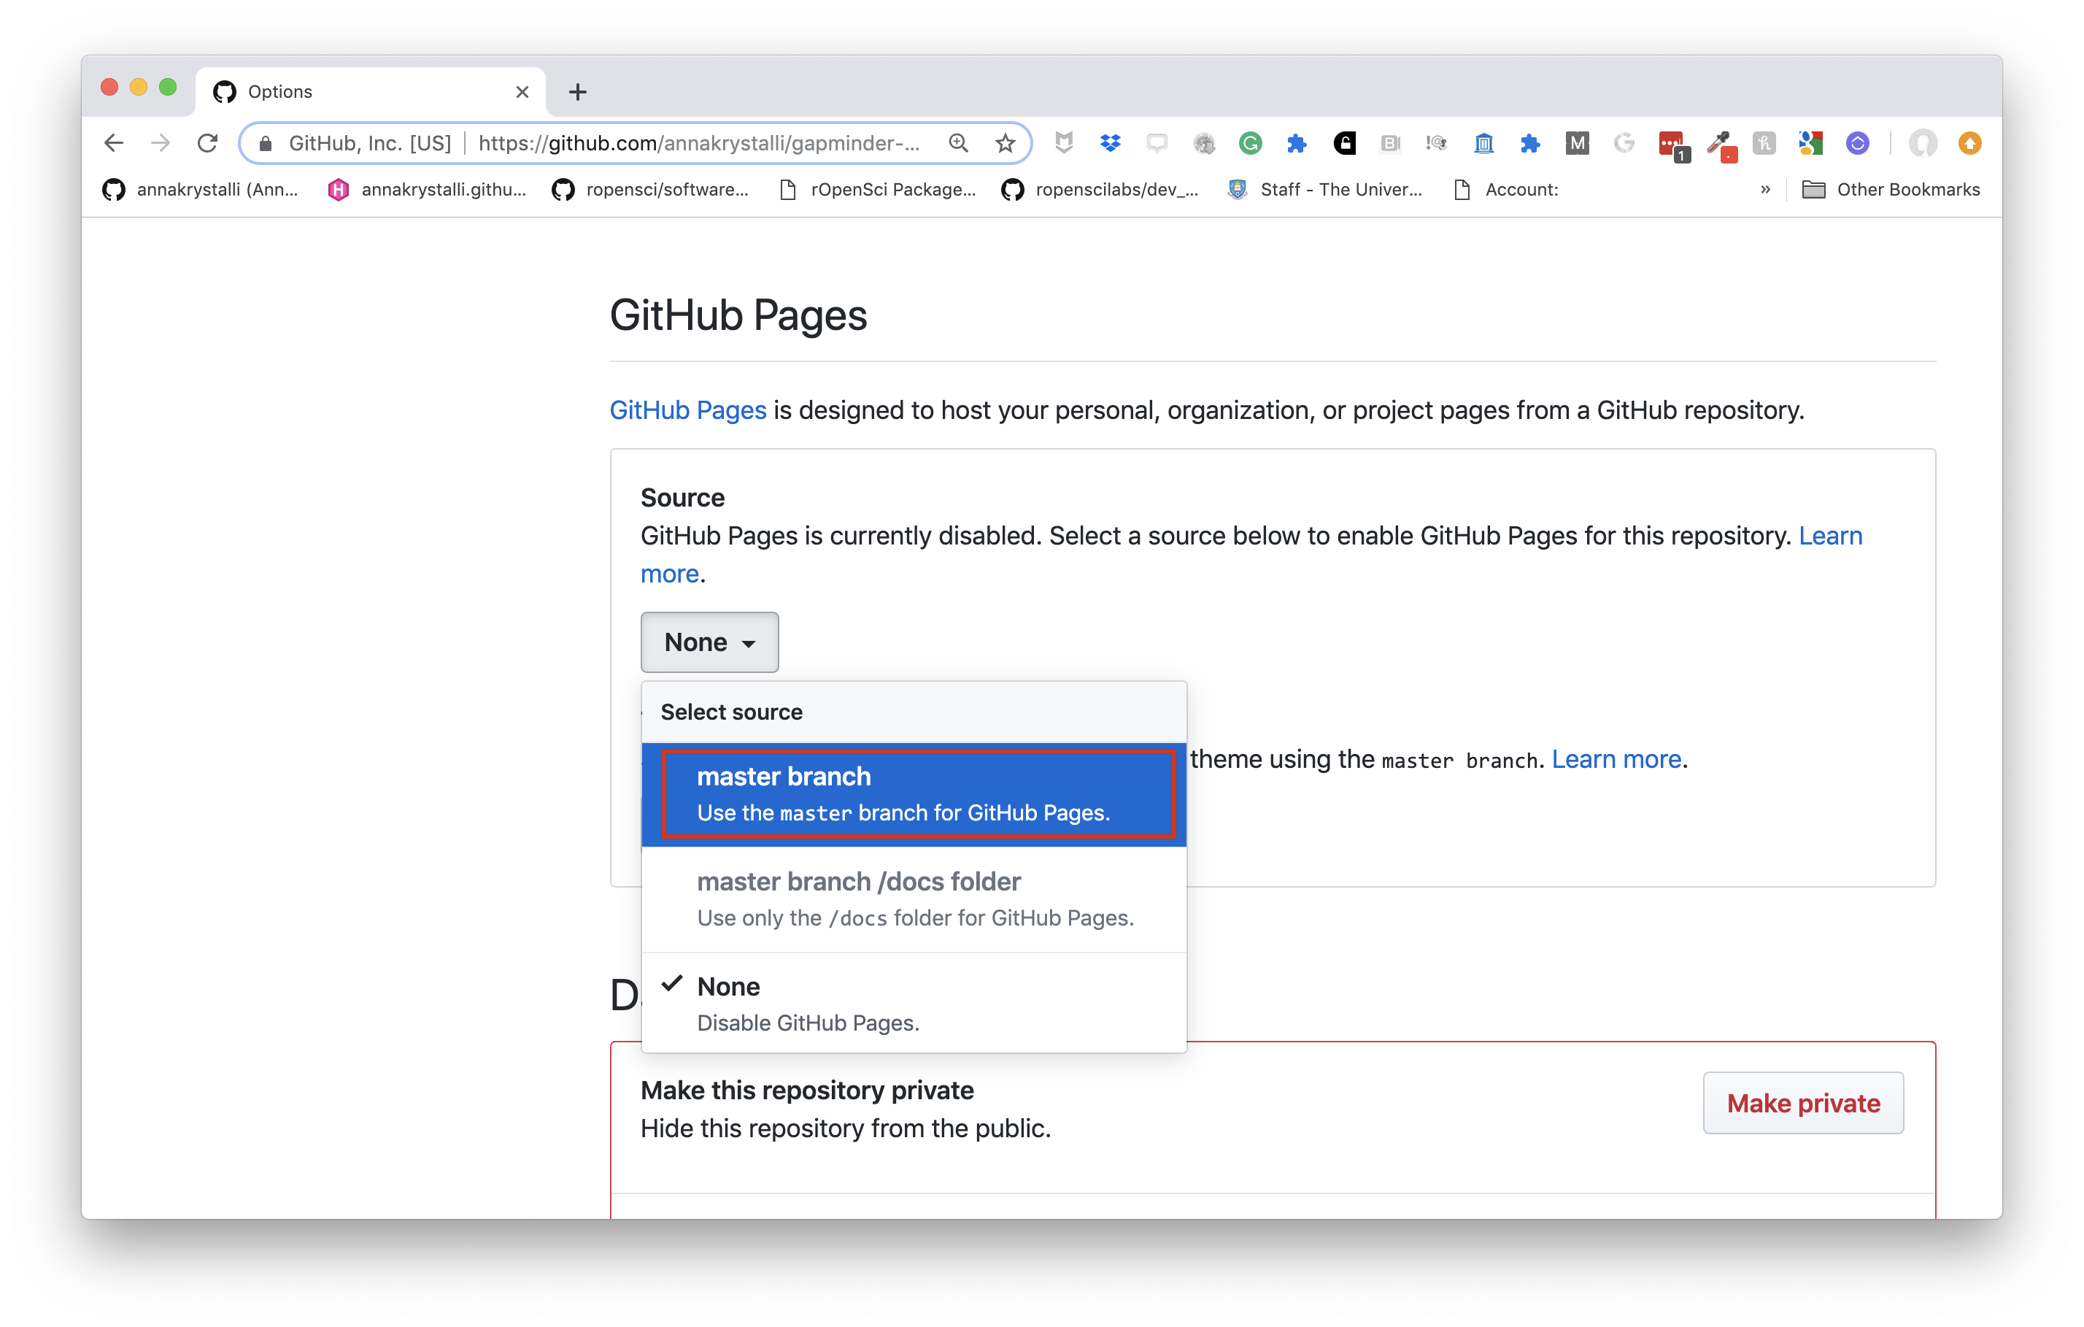The height and width of the screenshot is (1327, 2084).
Task: Open the Dropbox extension icon
Action: [x=1111, y=143]
